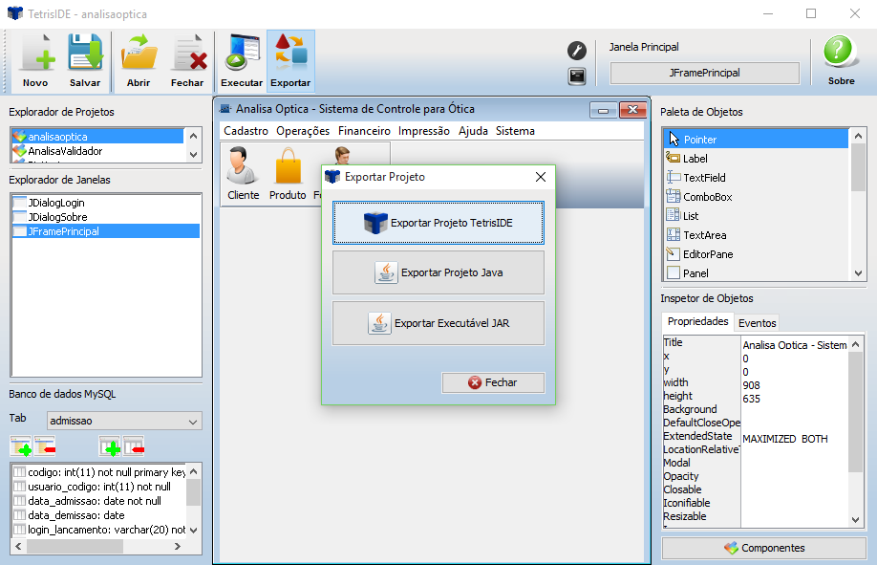Open the terminal console icon
The width and height of the screenshot is (877, 565).
[576, 76]
